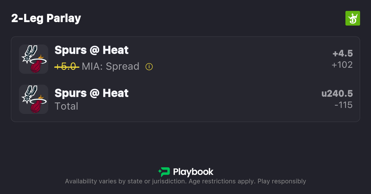The image size is (371, 194).
Task: Click the yellow info icon beside MIA: Spread
Action: pyautogui.click(x=149, y=67)
